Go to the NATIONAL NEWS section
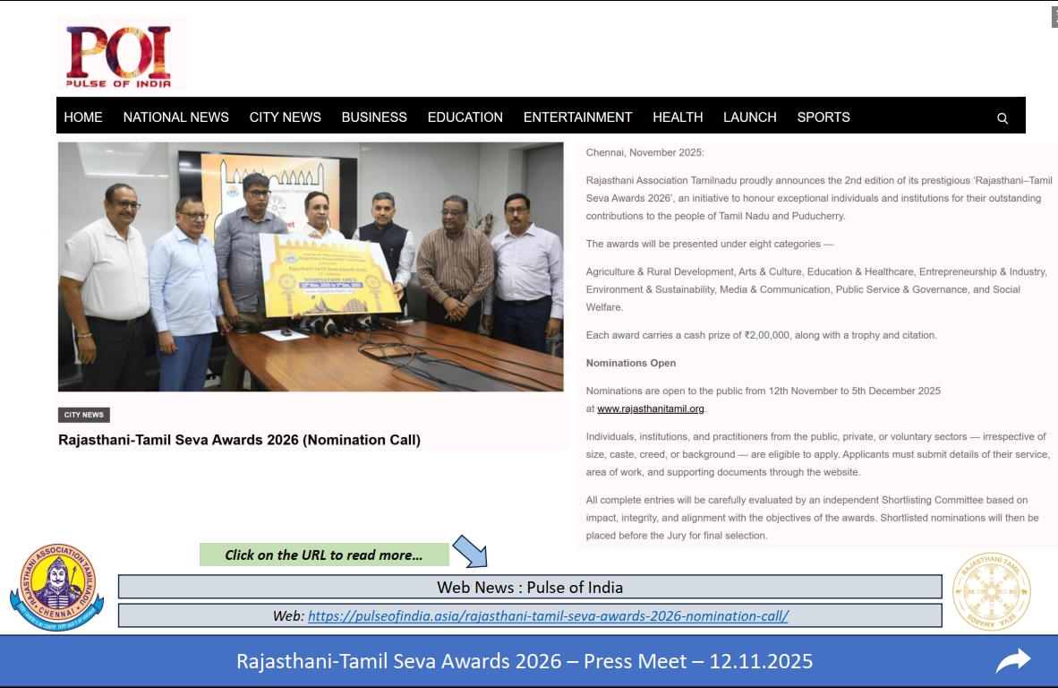1058x688 pixels. 176,117
